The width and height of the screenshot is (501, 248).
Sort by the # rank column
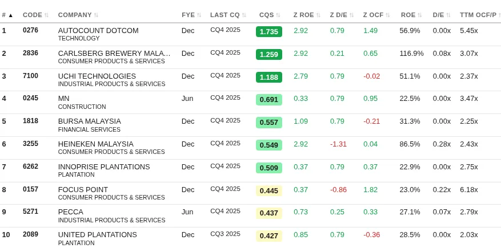pyautogui.click(x=7, y=15)
